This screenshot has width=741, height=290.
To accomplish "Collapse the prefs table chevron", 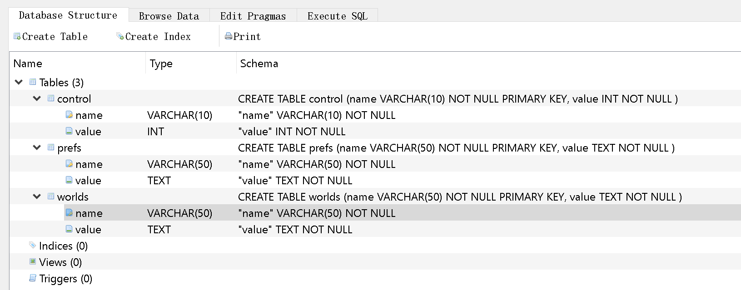I will (x=37, y=147).
